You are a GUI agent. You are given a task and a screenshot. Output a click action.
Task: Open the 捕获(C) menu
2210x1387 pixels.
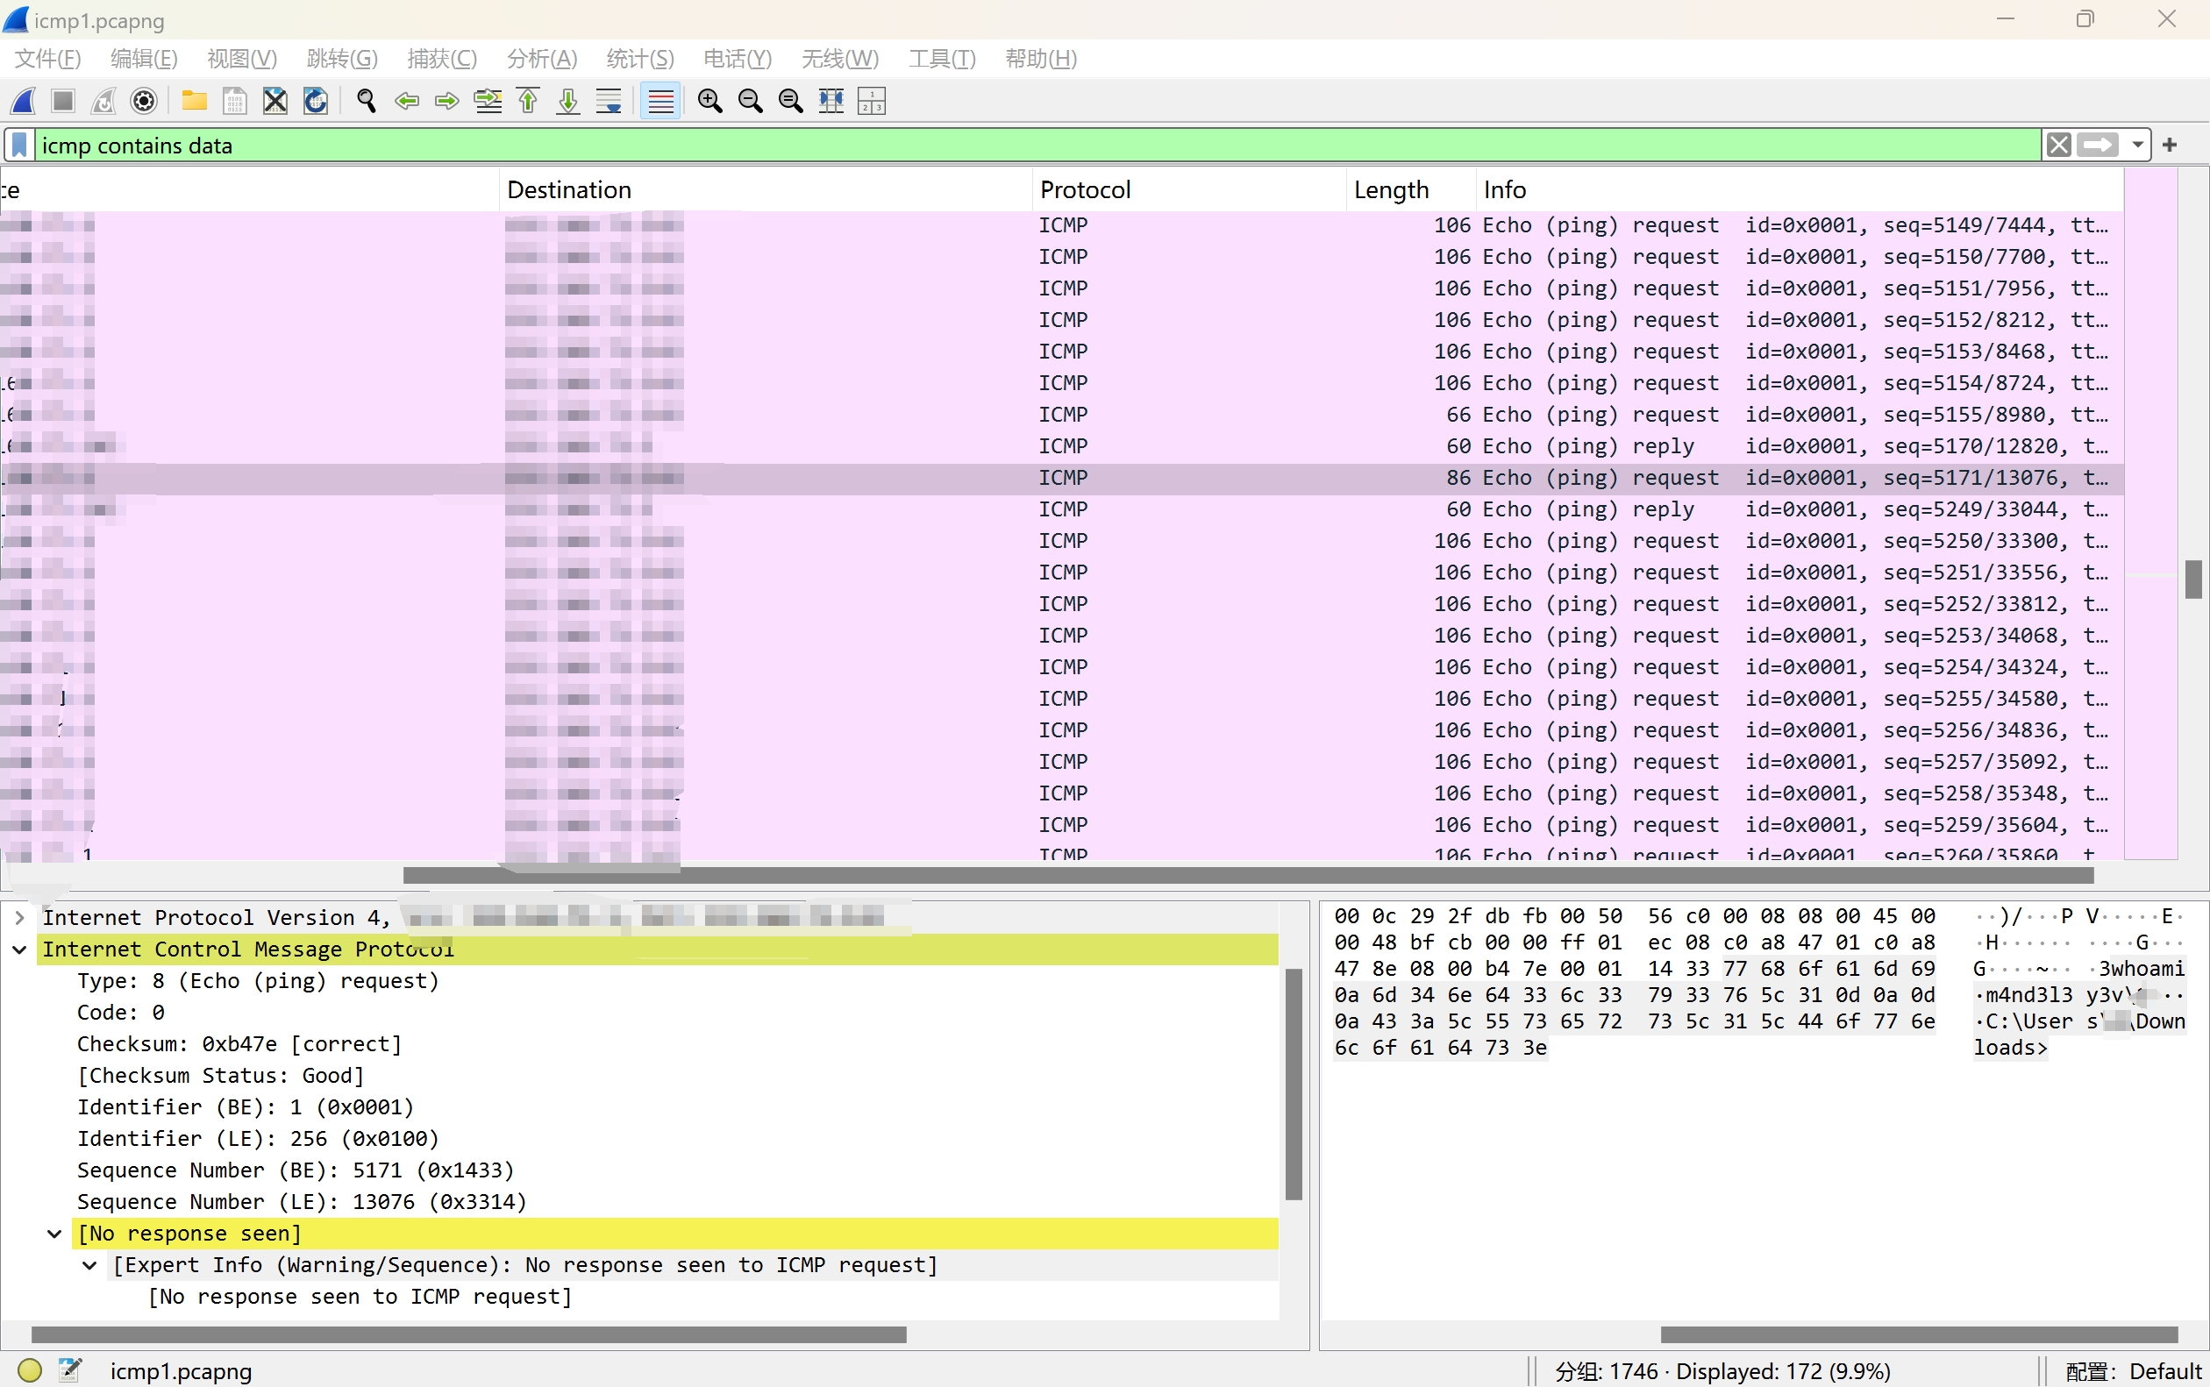(442, 59)
